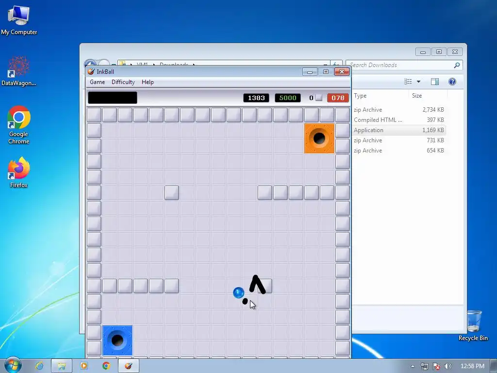Screen dimensions: 497x373
Task: Toggle the preview pane button in Explorer
Action: coord(434,82)
